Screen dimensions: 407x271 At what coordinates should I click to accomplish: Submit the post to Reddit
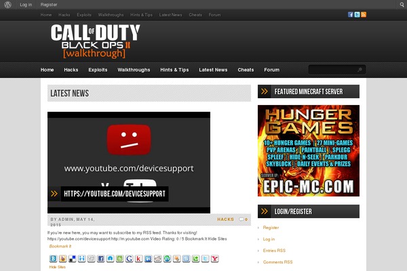[x=158, y=259]
